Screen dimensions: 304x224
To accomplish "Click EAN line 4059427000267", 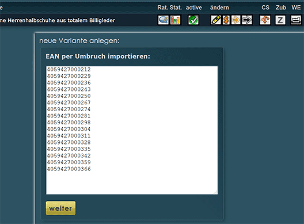I will pos(69,102).
